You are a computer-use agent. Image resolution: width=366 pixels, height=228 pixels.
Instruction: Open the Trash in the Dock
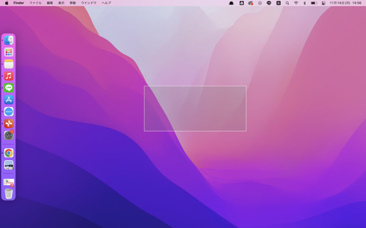pyautogui.click(x=9, y=194)
